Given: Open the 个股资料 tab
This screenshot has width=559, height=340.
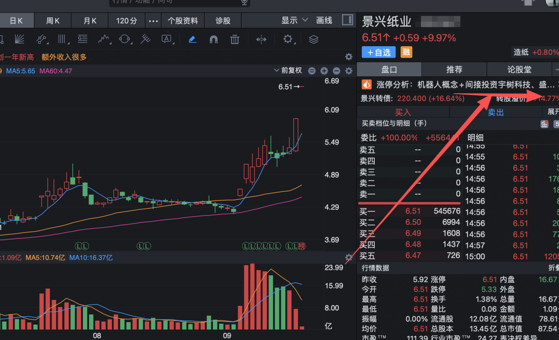Looking at the screenshot, I should click(x=183, y=21).
